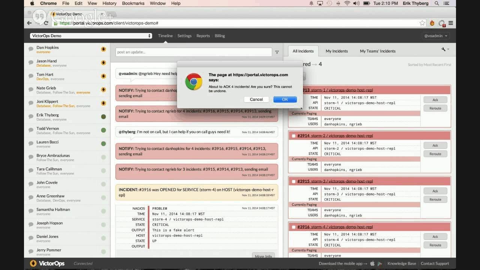
Task: Select the My Incidents tab
Action: click(x=337, y=51)
